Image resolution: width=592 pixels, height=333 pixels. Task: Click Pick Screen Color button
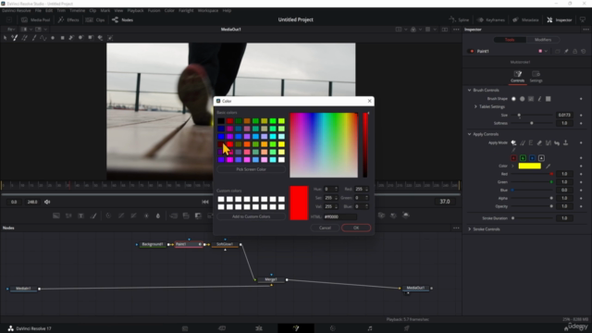pyautogui.click(x=251, y=169)
